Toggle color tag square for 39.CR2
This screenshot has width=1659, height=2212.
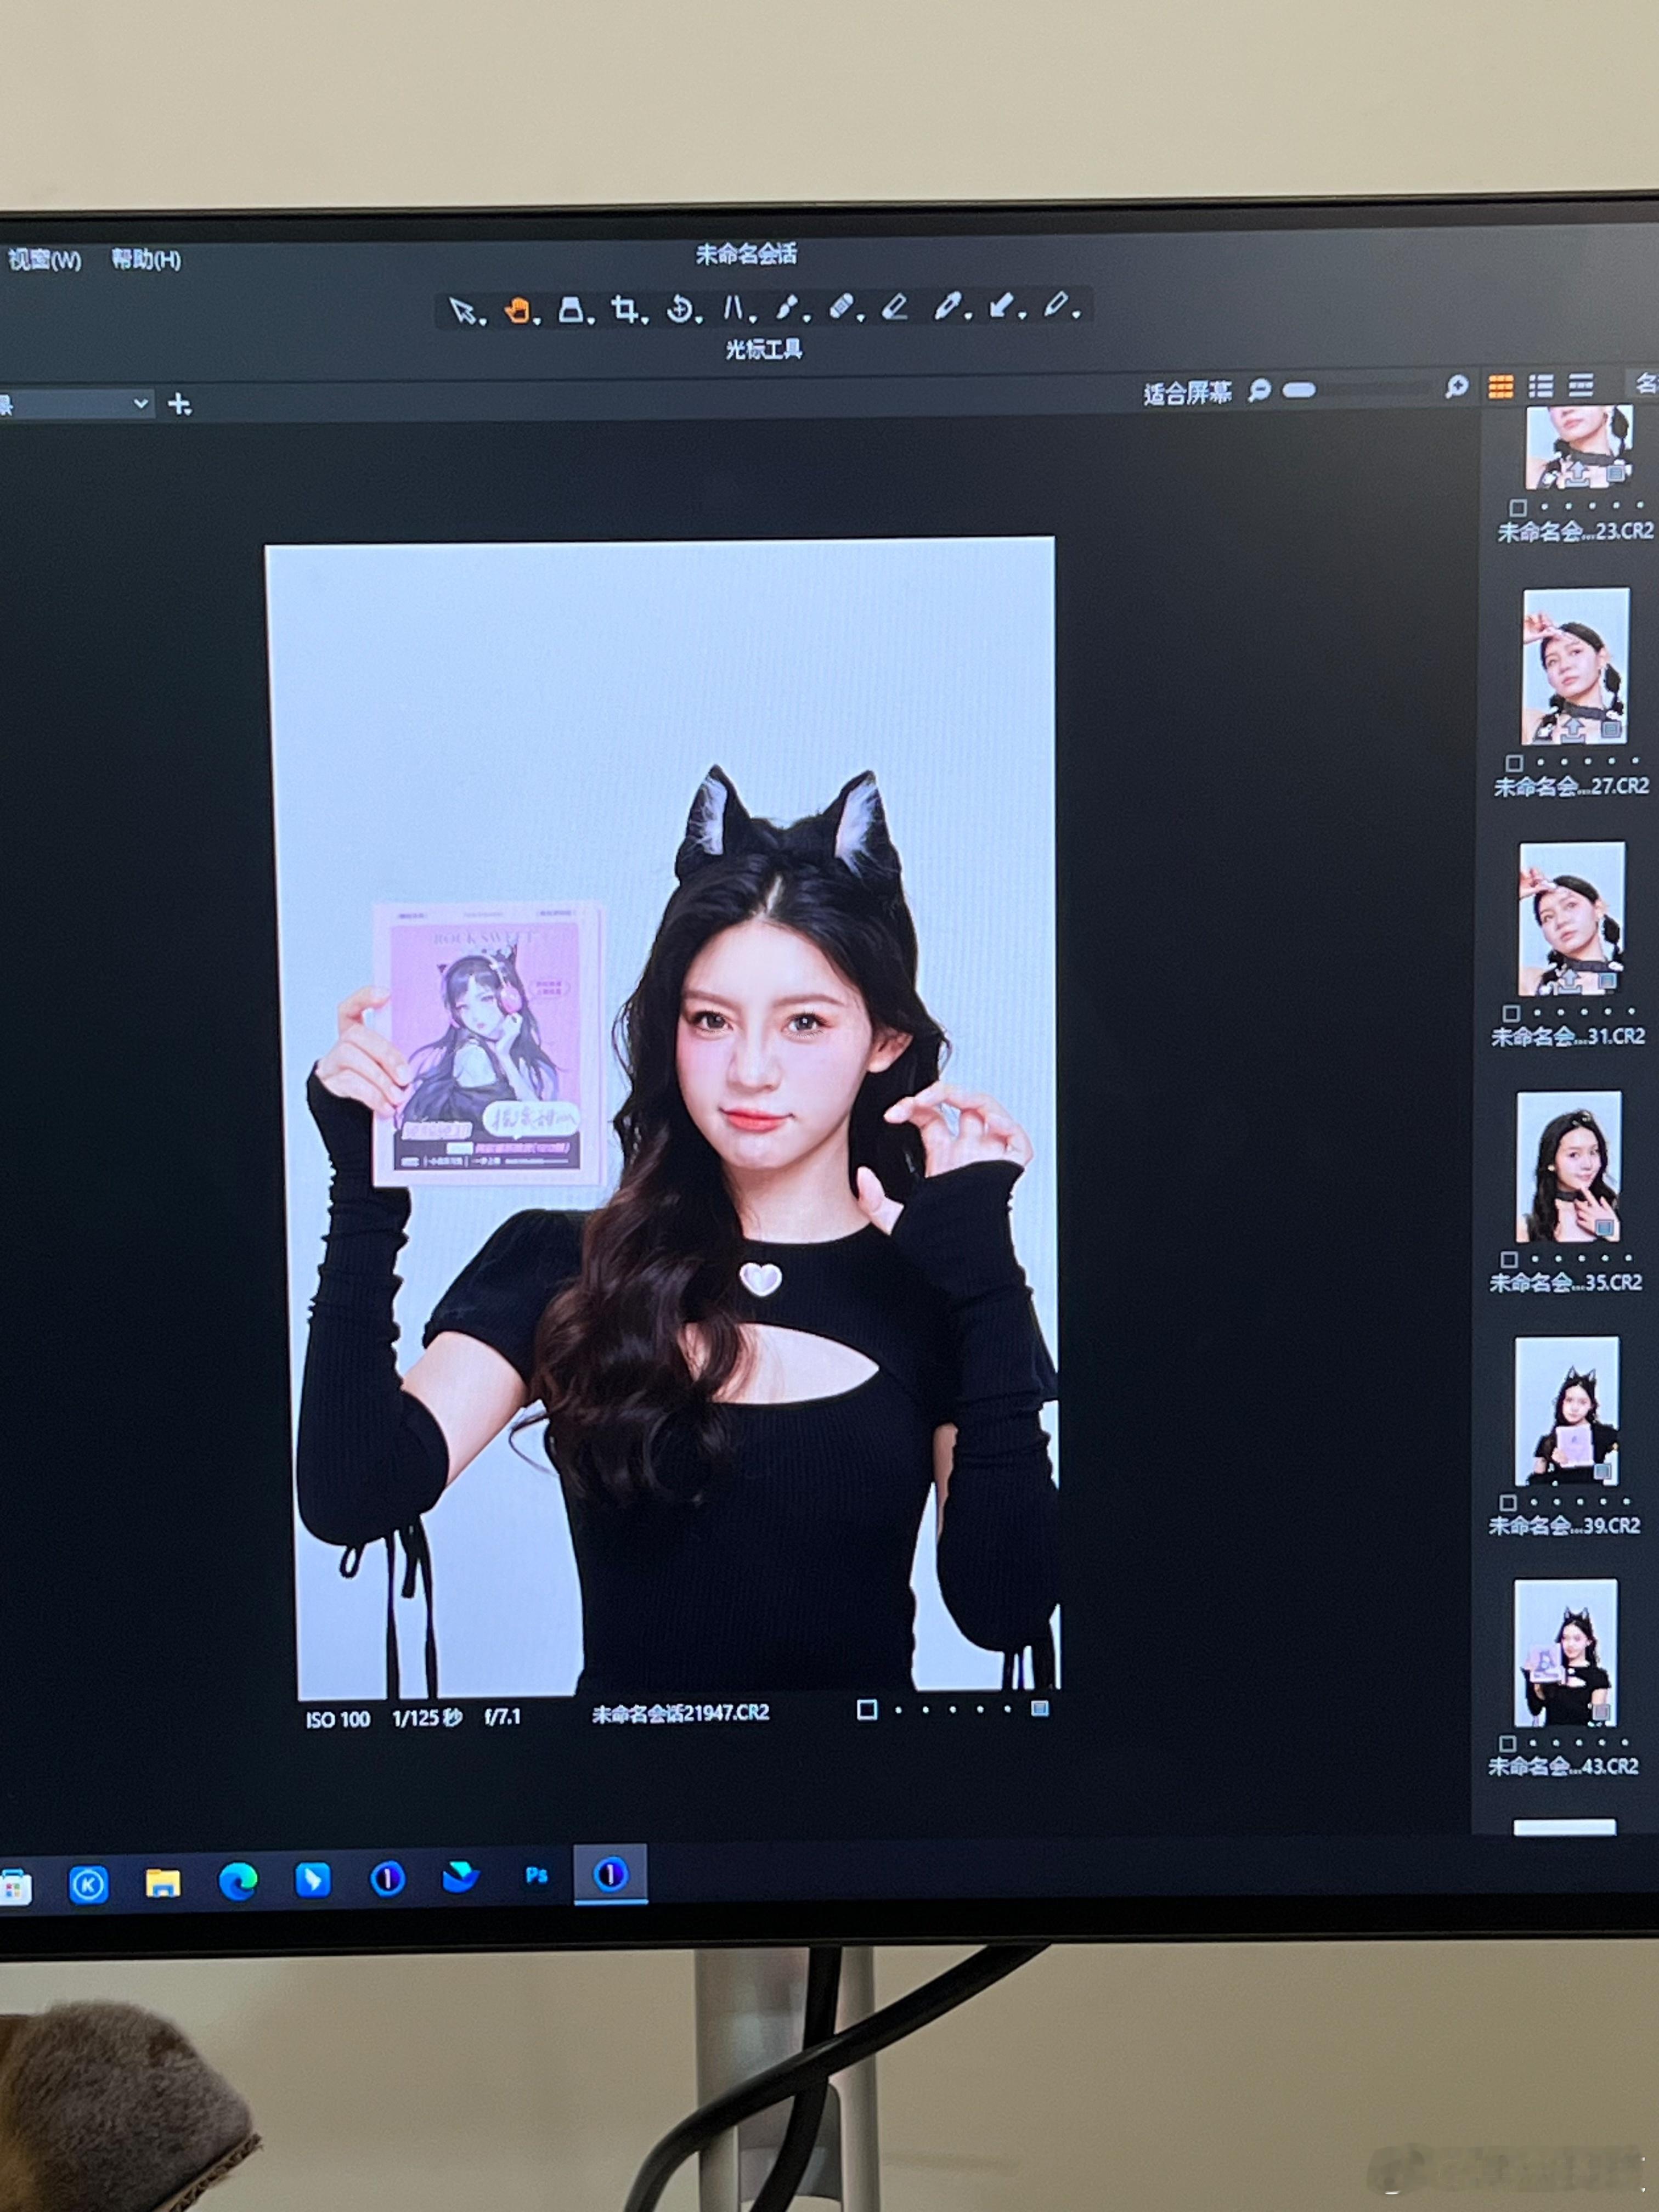tap(1508, 1502)
